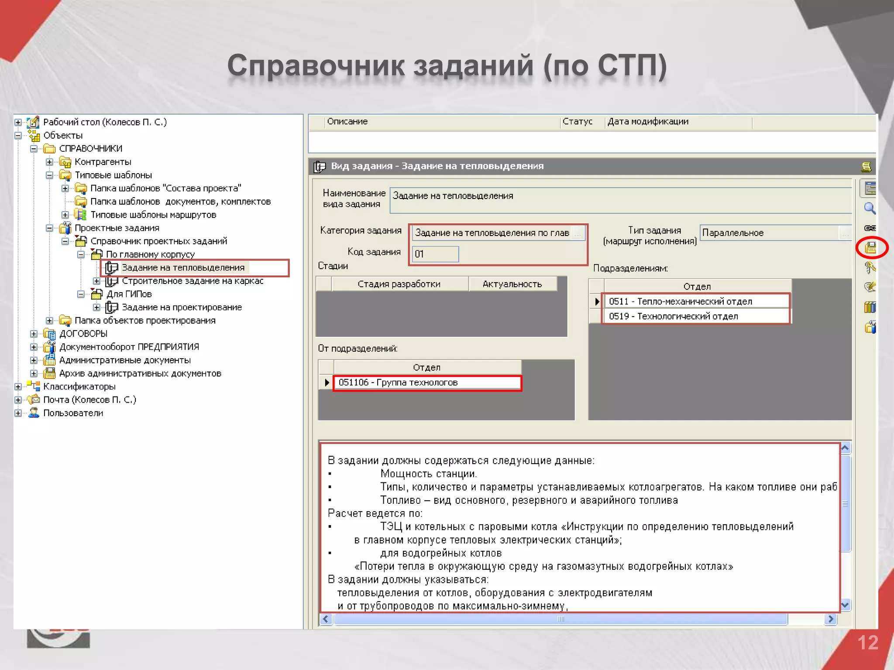Click the chain link icon in sidebar
Viewport: 894px width, 670px height.
click(870, 228)
